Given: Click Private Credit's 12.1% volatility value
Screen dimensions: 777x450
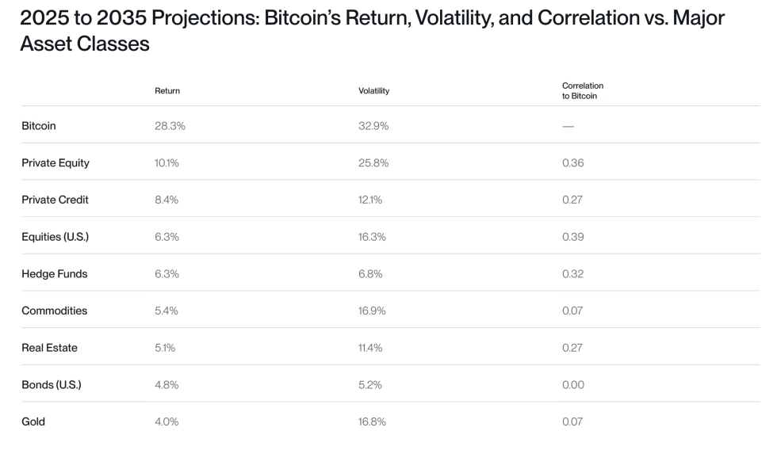Looking at the screenshot, I should pyautogui.click(x=370, y=200).
